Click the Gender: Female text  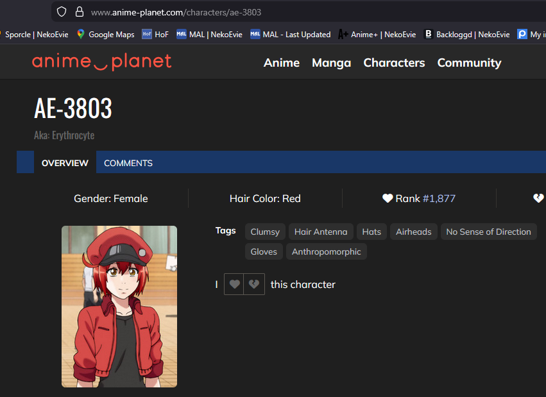tap(111, 198)
